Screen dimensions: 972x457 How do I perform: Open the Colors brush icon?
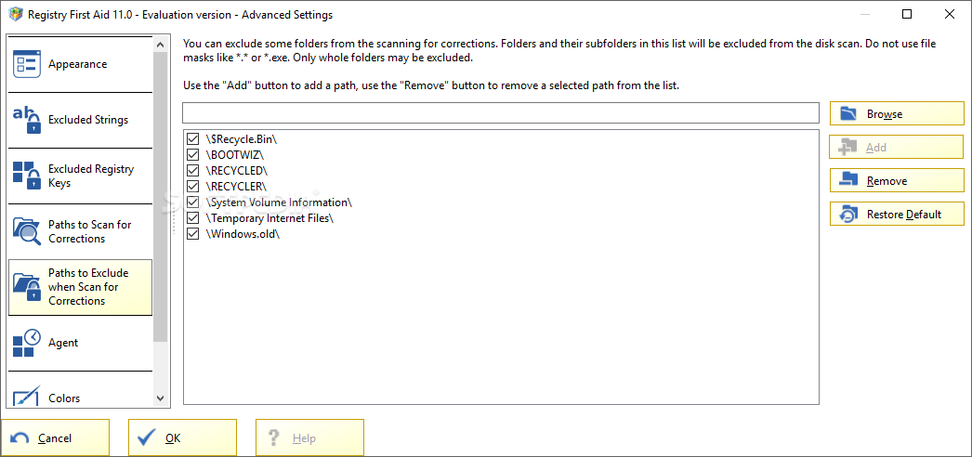click(x=27, y=397)
